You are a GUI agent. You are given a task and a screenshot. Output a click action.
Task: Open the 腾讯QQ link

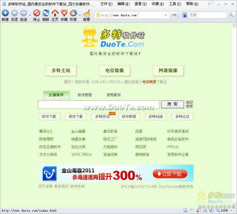point(46,131)
